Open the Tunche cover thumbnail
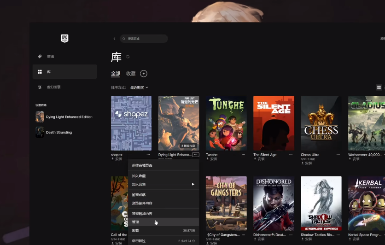The width and height of the screenshot is (385, 245). click(226, 123)
